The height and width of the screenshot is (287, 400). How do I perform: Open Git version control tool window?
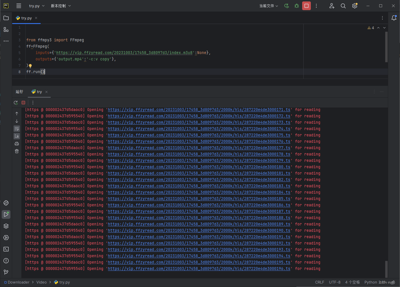pyautogui.click(x=6, y=272)
